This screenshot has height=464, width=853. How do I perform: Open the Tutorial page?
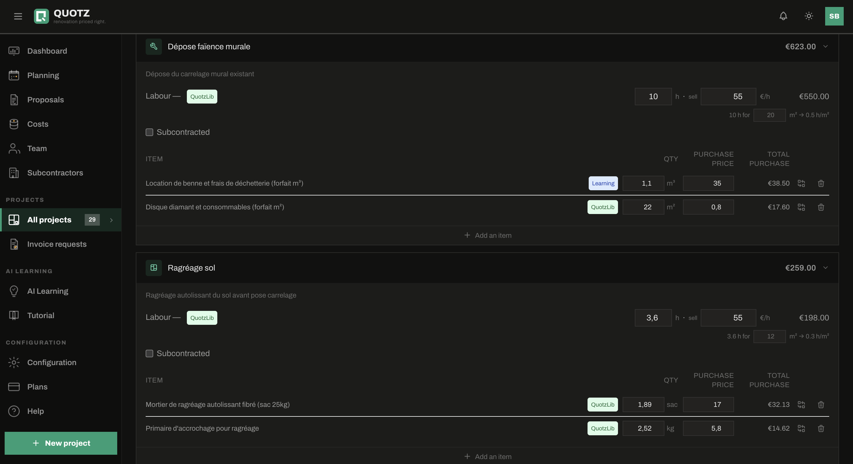point(61,316)
